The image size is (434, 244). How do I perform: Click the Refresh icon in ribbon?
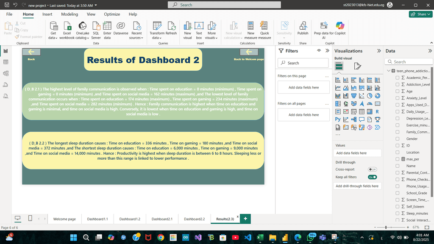(x=171, y=26)
